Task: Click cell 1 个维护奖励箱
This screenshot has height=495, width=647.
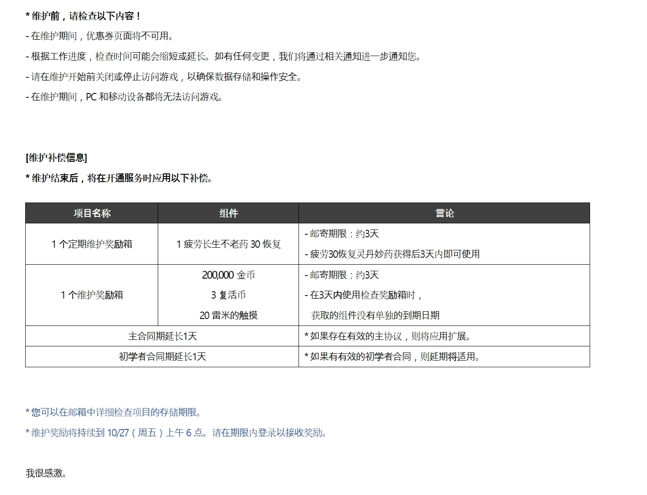Action: pos(92,295)
